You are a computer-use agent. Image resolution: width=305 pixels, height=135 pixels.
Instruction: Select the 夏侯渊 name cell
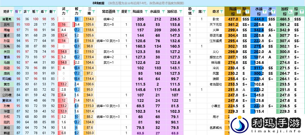tap(7, 101)
